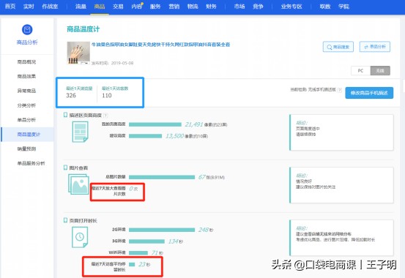Click the magnifier icon in 商品搜索 button

click(330, 47)
